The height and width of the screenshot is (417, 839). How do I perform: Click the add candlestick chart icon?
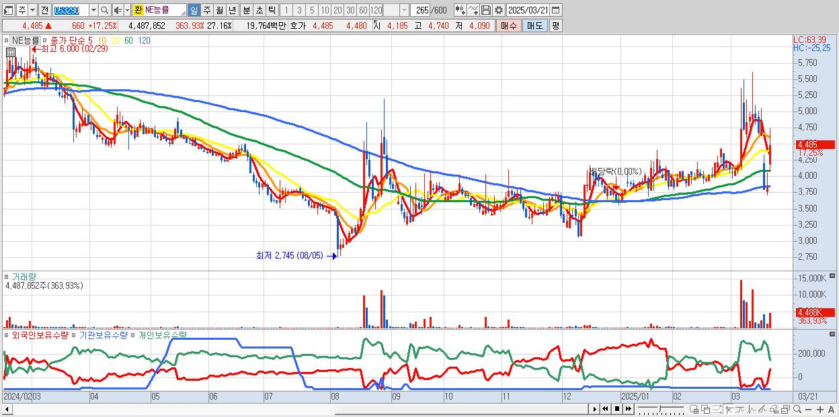[x=460, y=10]
